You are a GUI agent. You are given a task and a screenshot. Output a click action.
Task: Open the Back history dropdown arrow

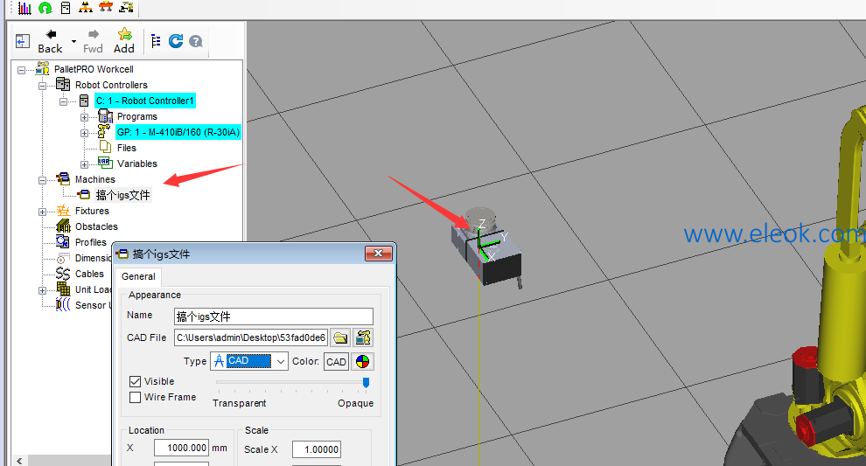coord(73,41)
